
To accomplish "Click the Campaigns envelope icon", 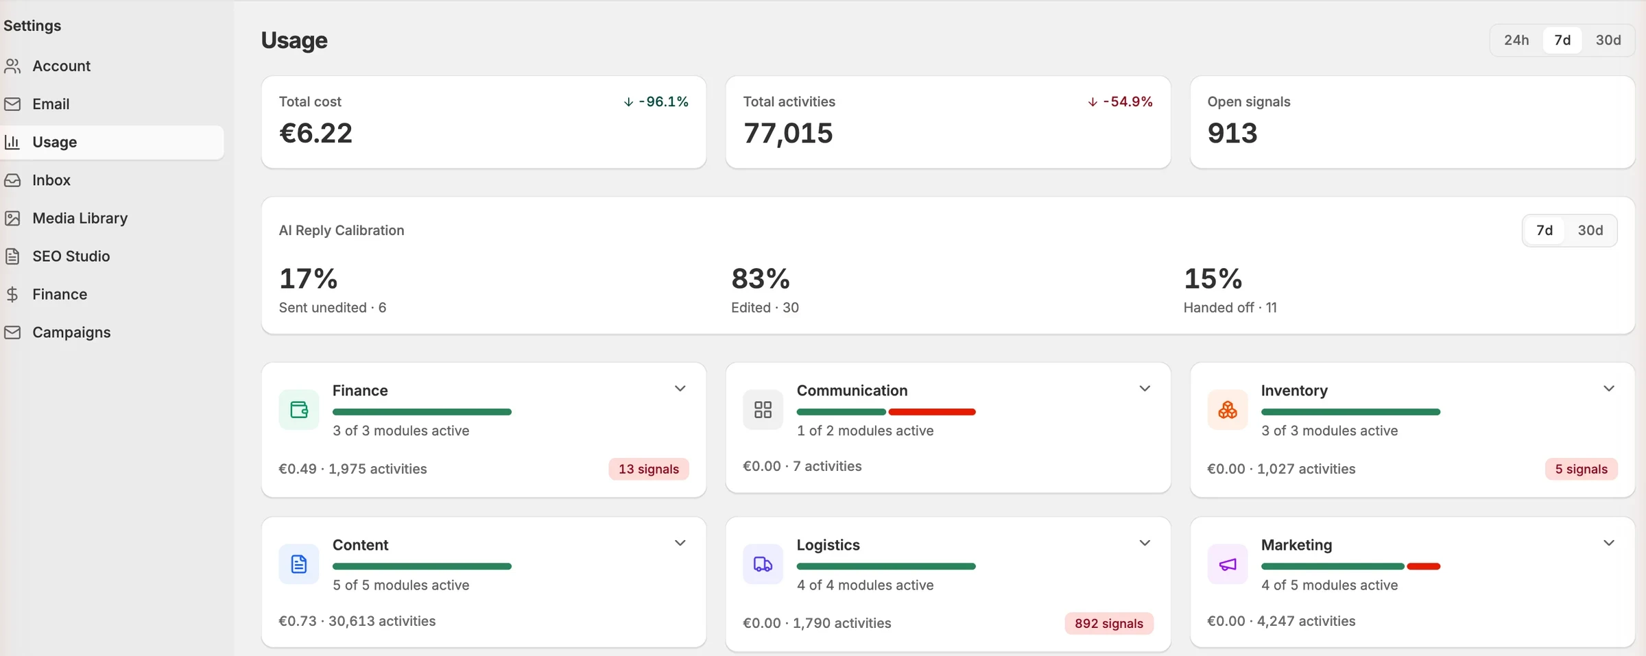I will [x=12, y=332].
